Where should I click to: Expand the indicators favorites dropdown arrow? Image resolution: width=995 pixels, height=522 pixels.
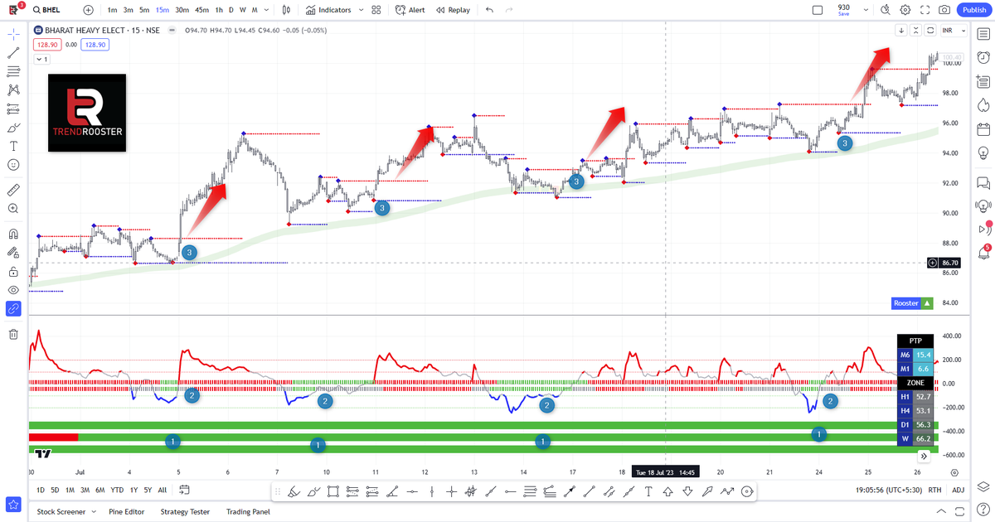(x=360, y=10)
